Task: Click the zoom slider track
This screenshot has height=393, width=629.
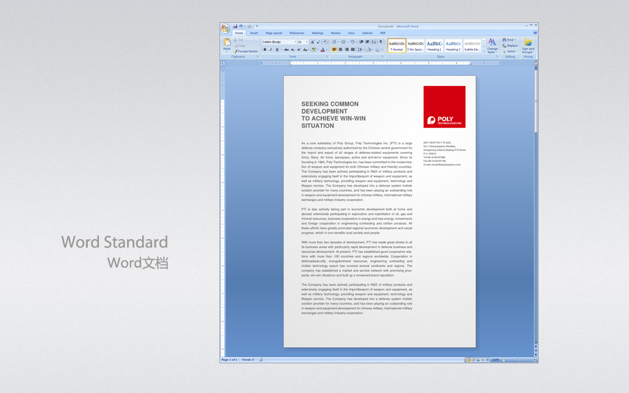Action: click(x=519, y=360)
